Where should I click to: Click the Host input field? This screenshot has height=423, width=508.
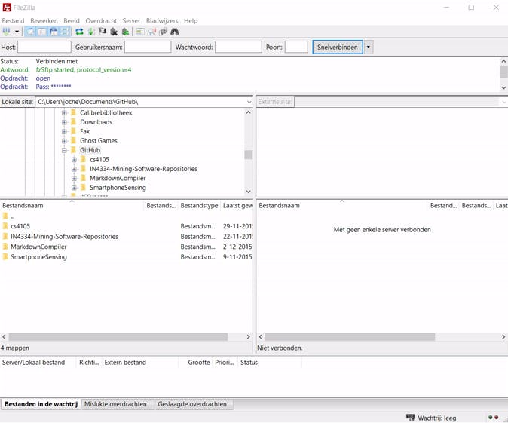coord(44,47)
